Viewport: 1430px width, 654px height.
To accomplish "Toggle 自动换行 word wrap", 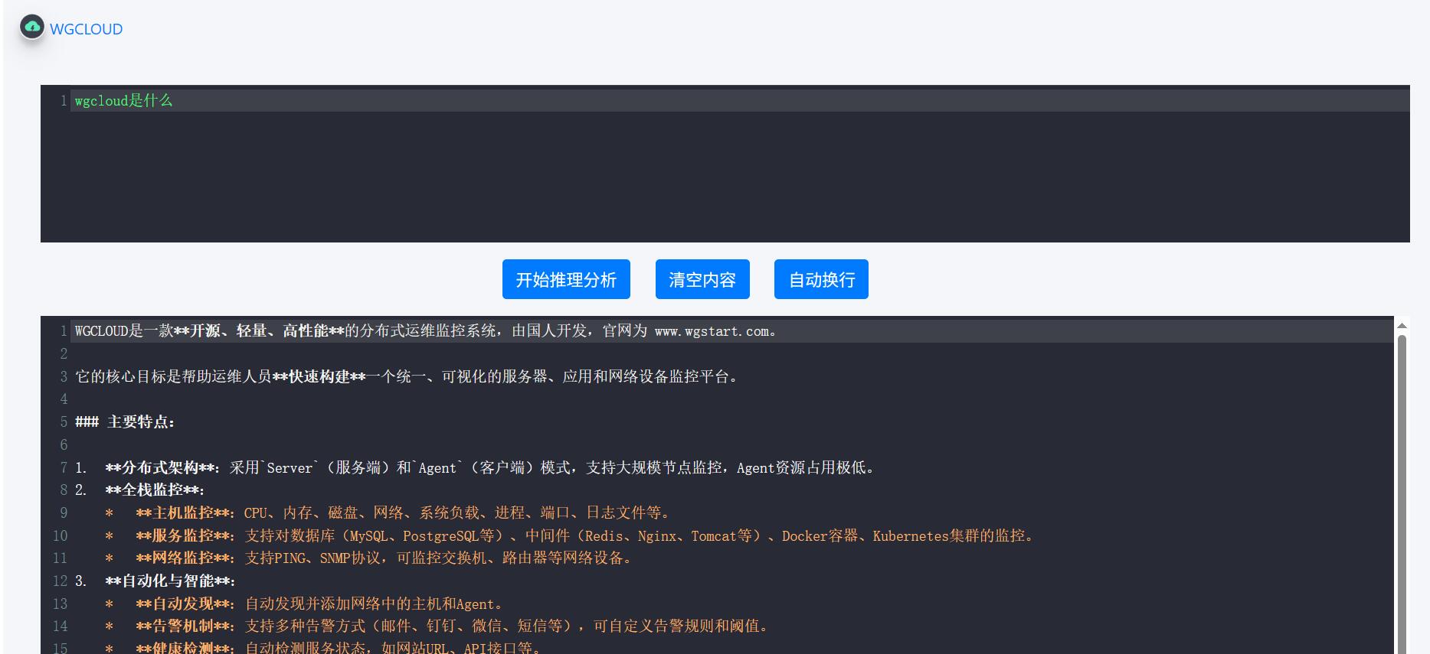I will point(821,279).
